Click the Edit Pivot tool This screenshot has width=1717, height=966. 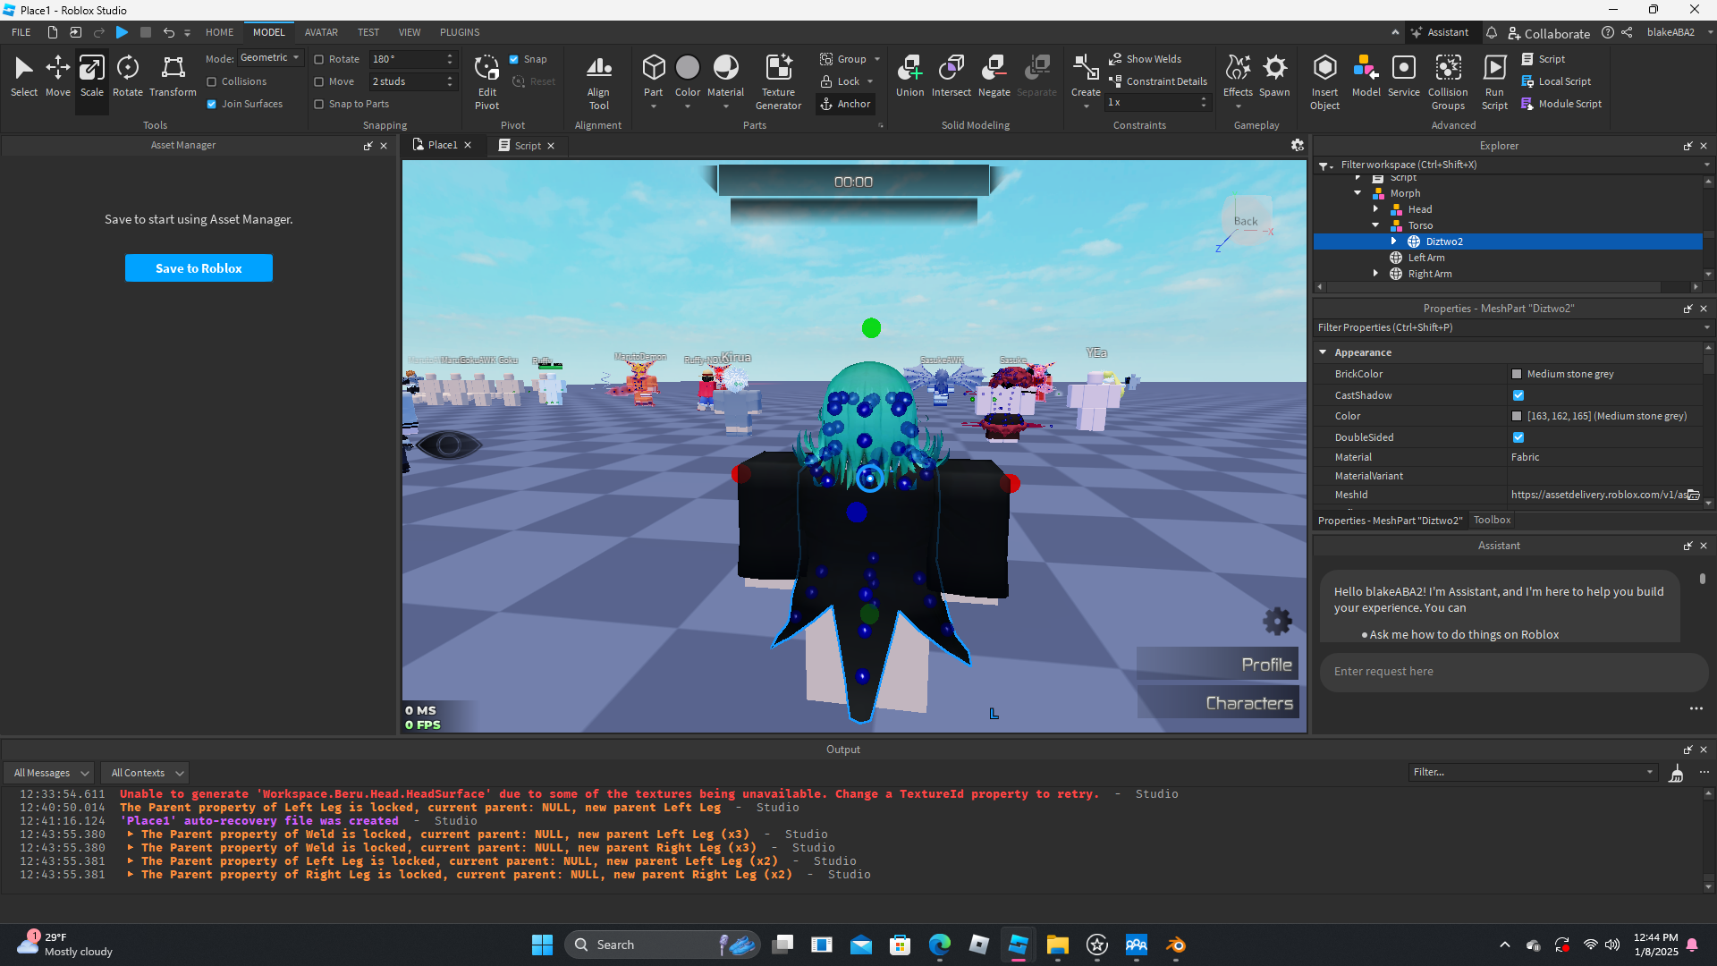tap(486, 81)
